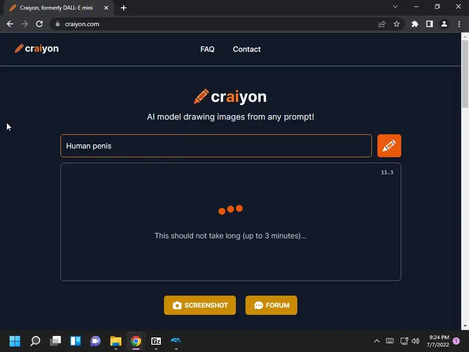Screen dimensions: 469x352
Task: Share this page via address bar icon
Action: tap(382, 24)
